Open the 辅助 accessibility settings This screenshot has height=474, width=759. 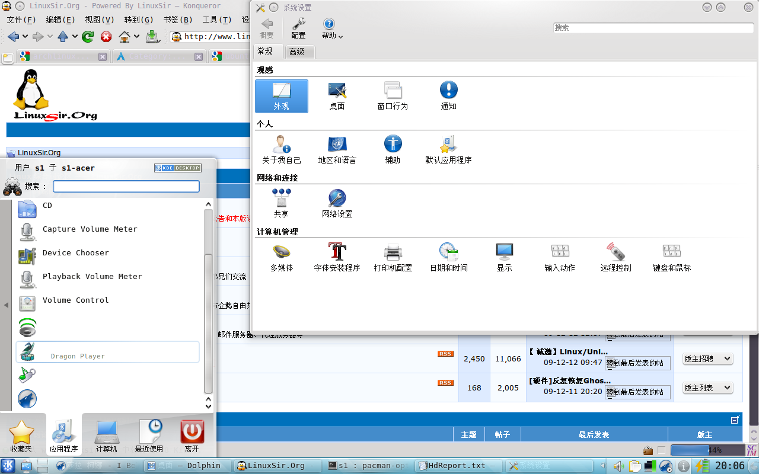click(393, 150)
